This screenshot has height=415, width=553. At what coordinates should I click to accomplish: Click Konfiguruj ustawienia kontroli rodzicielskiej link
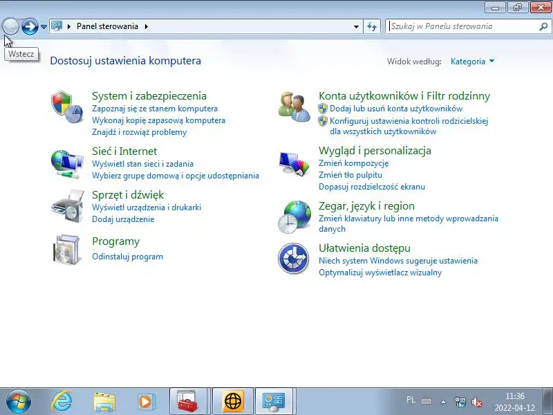point(409,126)
